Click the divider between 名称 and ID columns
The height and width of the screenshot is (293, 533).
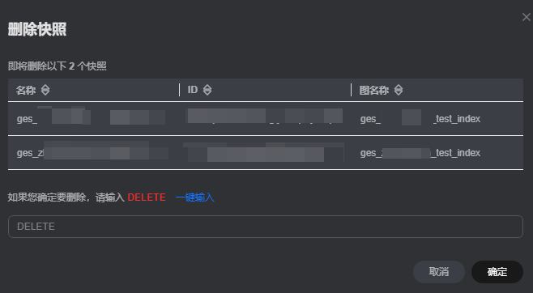click(180, 90)
